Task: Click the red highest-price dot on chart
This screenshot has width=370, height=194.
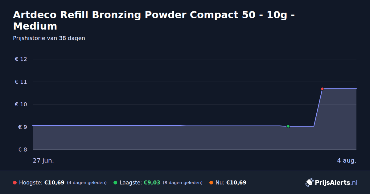Action: pyautogui.click(x=322, y=89)
